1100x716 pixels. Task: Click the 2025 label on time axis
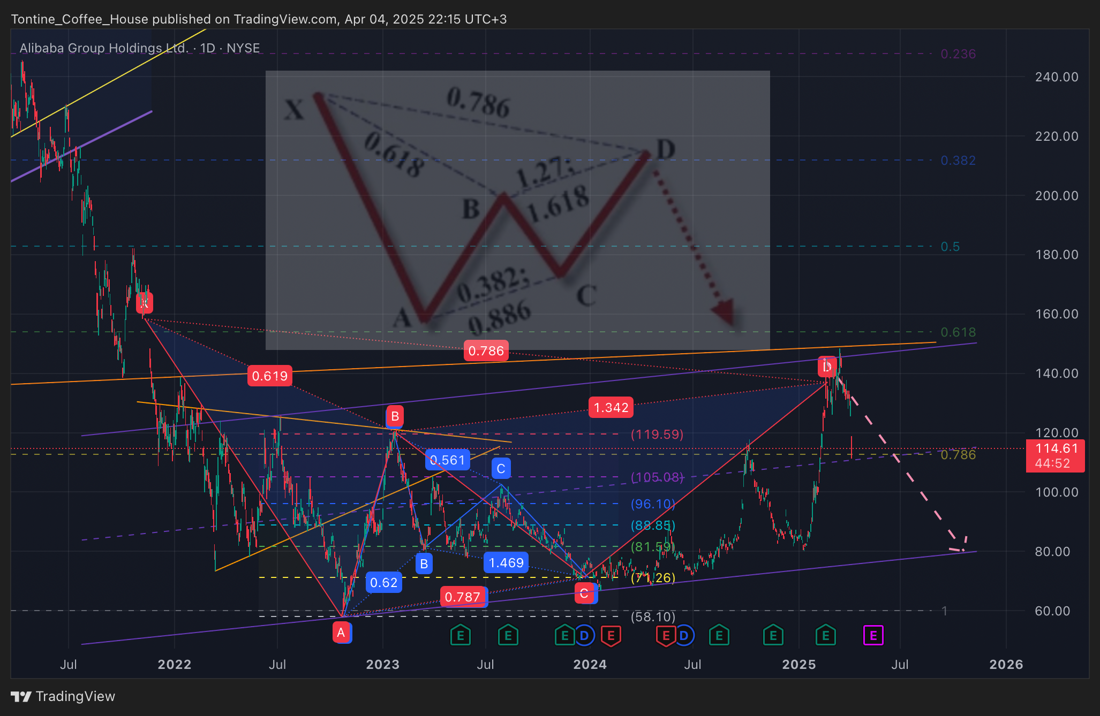(x=798, y=665)
